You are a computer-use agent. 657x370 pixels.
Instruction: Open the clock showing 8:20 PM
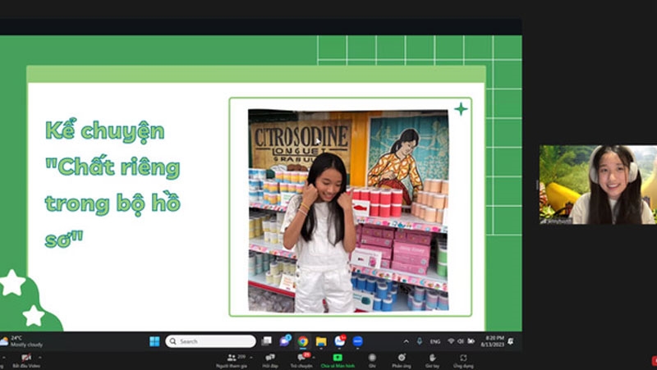(492, 341)
